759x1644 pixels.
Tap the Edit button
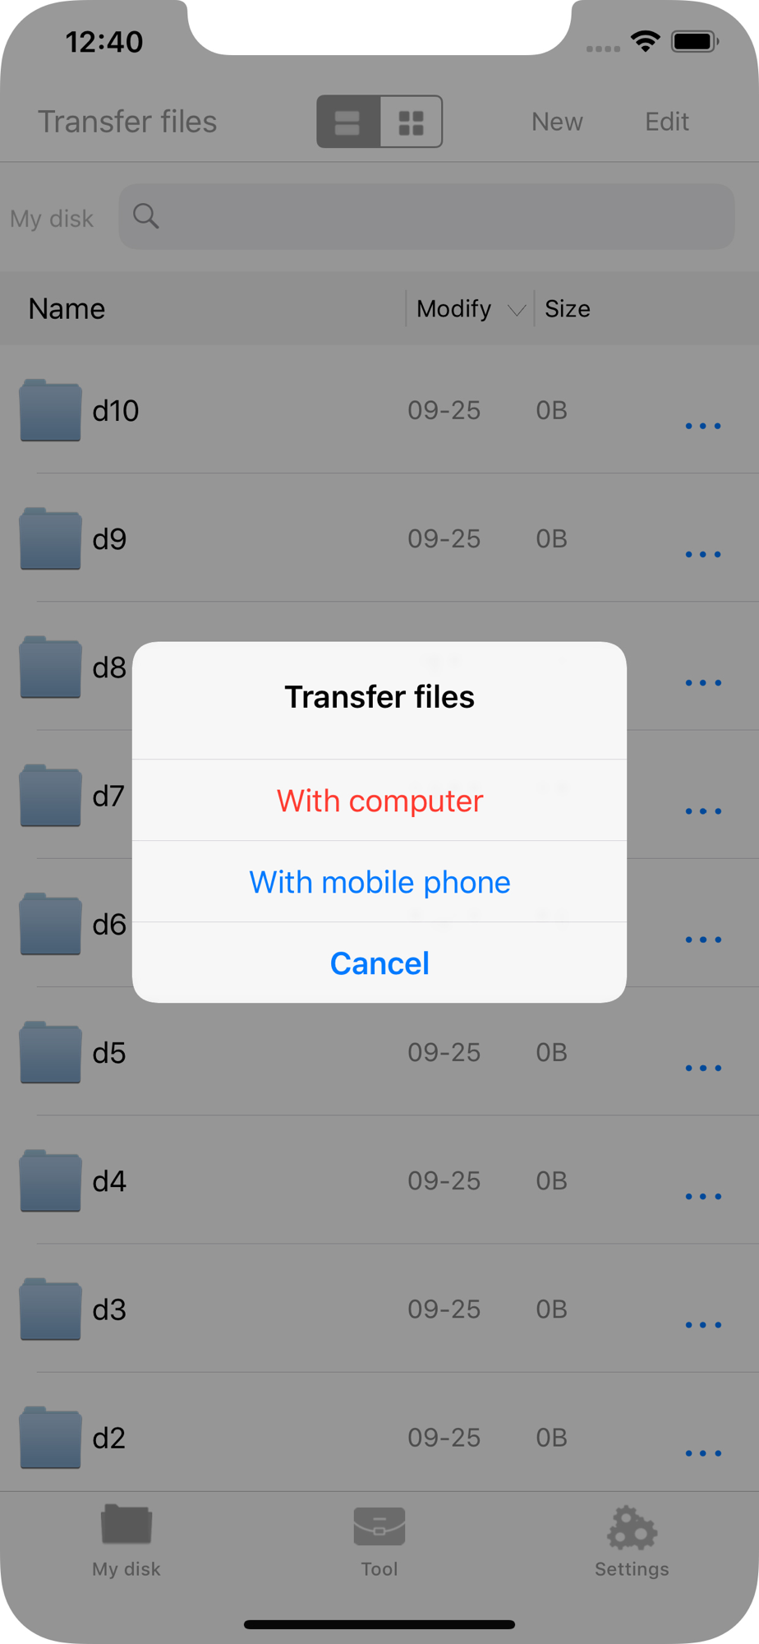(667, 122)
